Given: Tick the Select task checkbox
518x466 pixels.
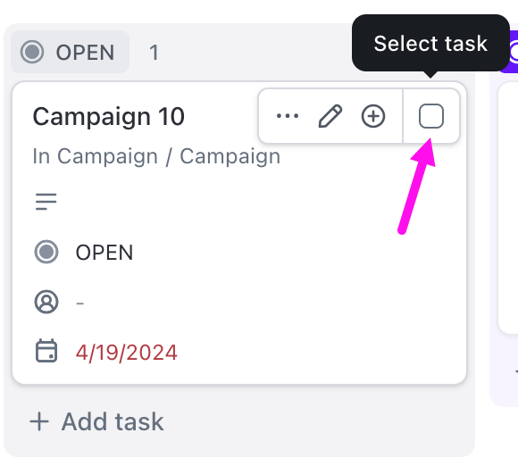Looking at the screenshot, I should tap(431, 116).
